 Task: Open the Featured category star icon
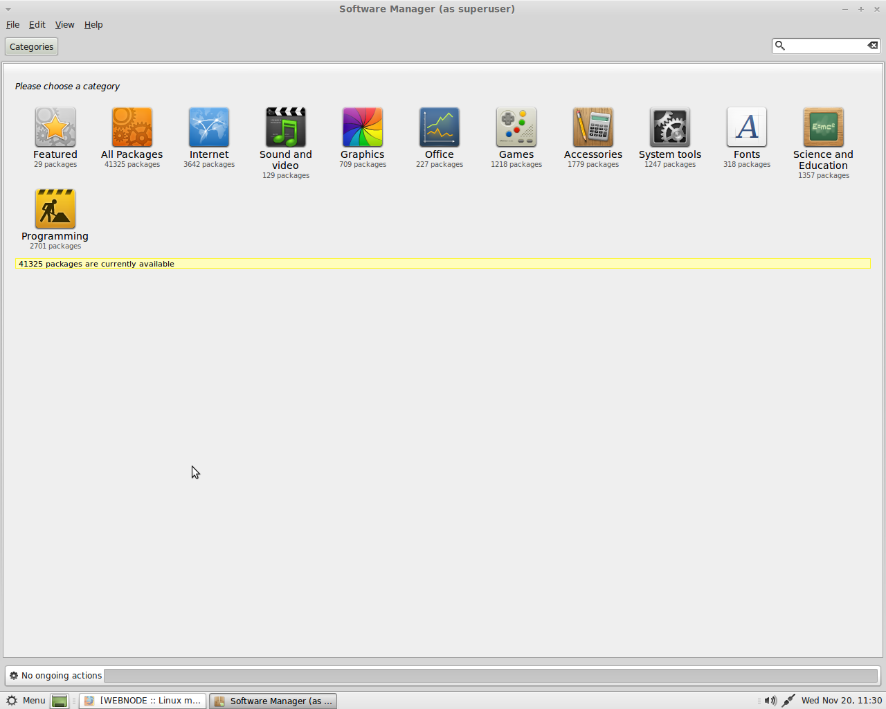click(x=55, y=127)
